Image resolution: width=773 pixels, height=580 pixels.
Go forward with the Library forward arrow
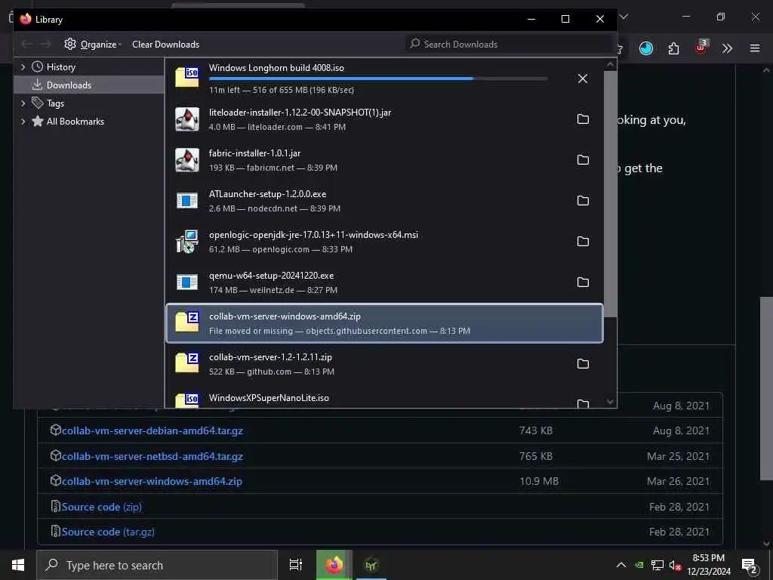(x=45, y=45)
